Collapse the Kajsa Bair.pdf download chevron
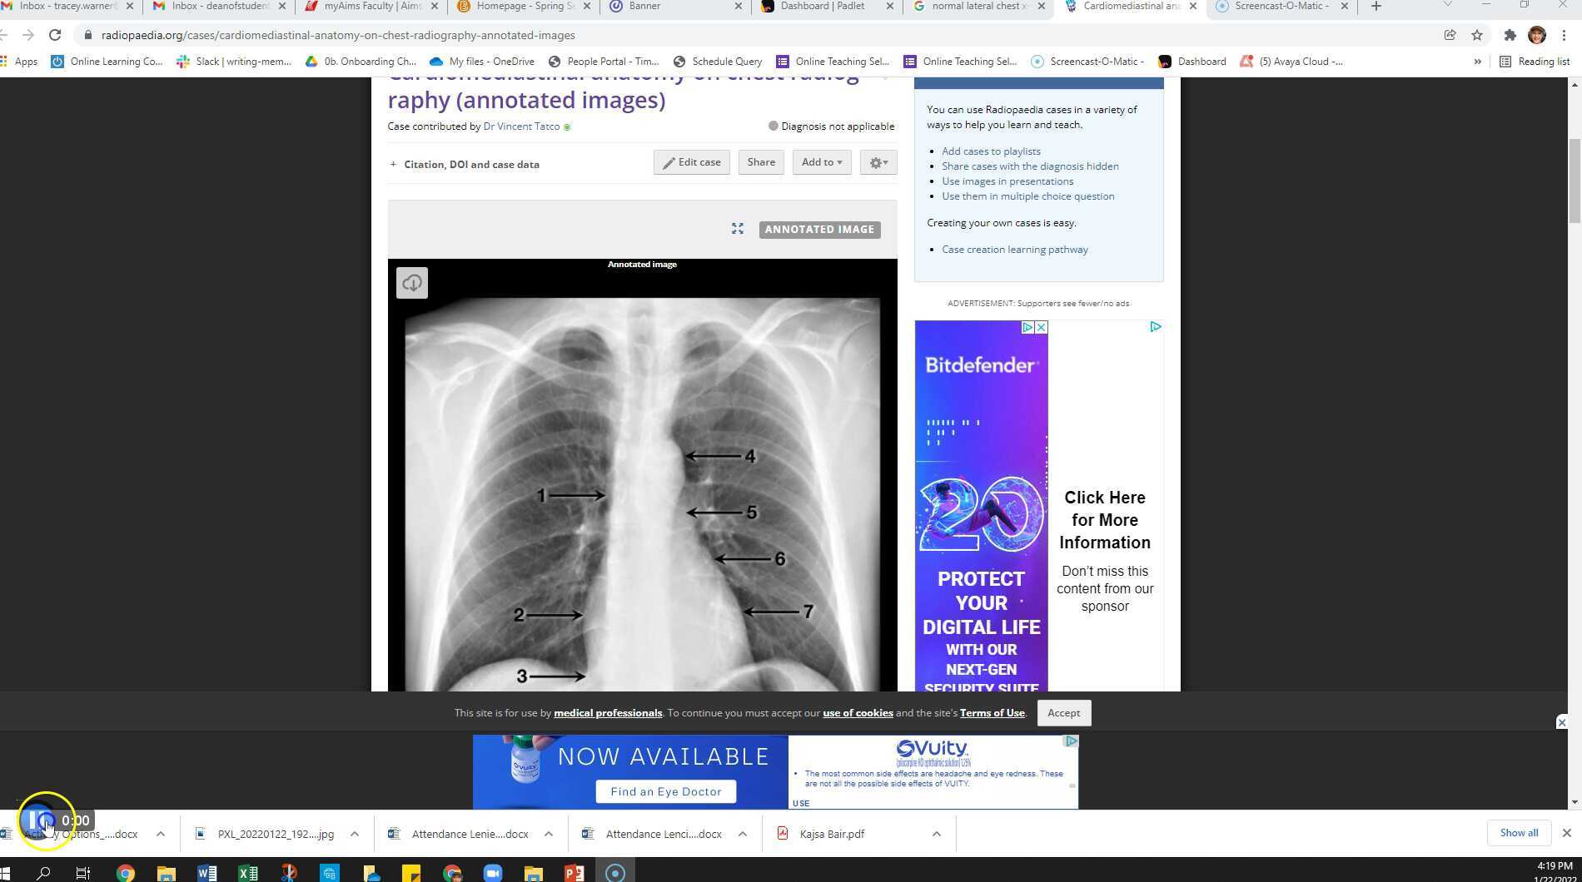 (936, 833)
